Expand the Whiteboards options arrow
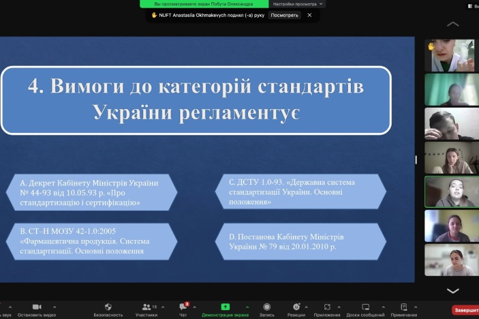The height and width of the screenshot is (319, 479). click(x=383, y=307)
